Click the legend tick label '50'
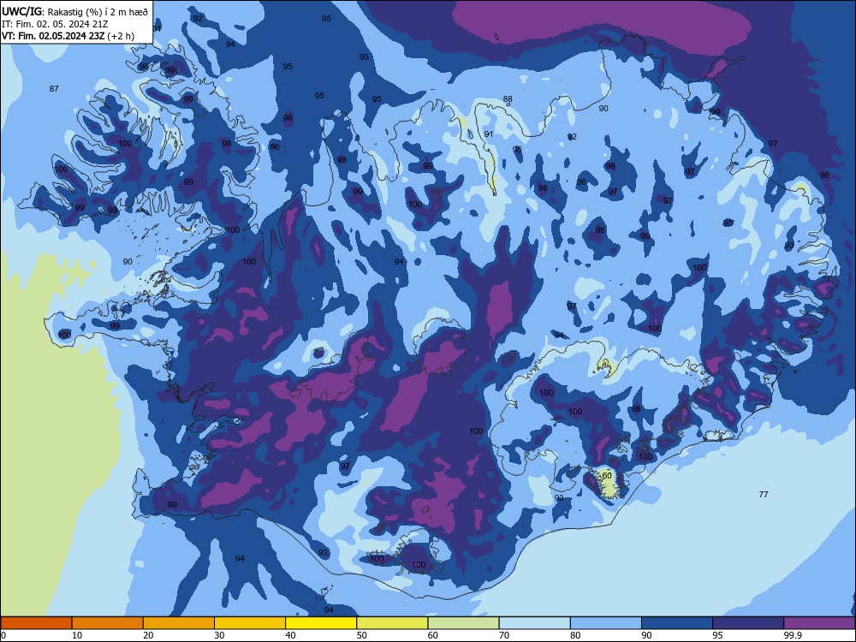Viewport: 856px width, 642px height. 362,635
